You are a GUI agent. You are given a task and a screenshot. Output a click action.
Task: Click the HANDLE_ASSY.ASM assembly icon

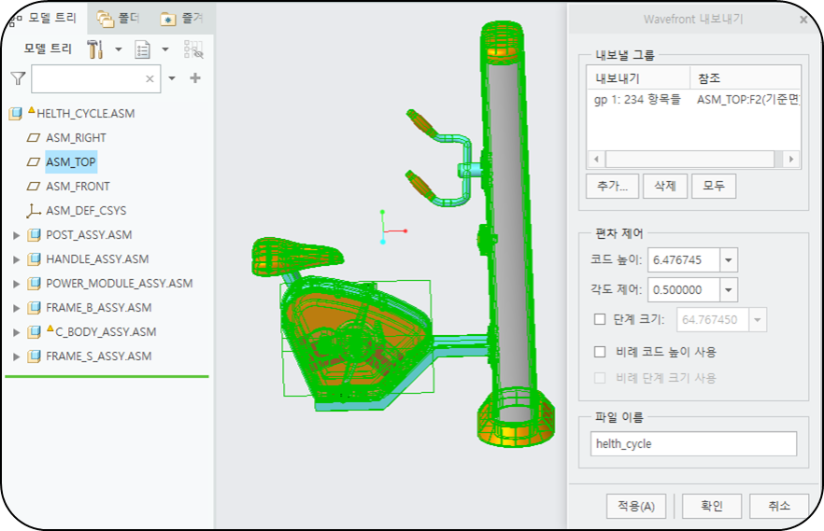35,259
